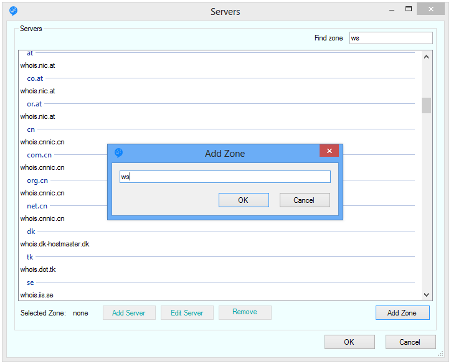Select whois.cnnic.cn under net.cn zone
Image resolution: width=451 pixels, height=364 pixels.
click(42, 218)
